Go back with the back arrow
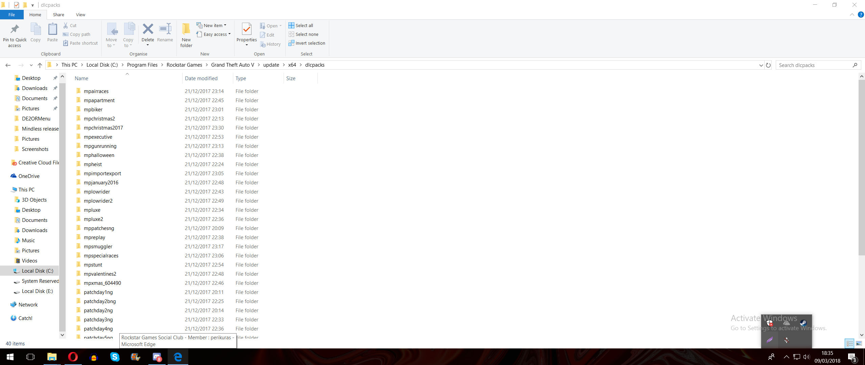865x365 pixels. pos(8,65)
